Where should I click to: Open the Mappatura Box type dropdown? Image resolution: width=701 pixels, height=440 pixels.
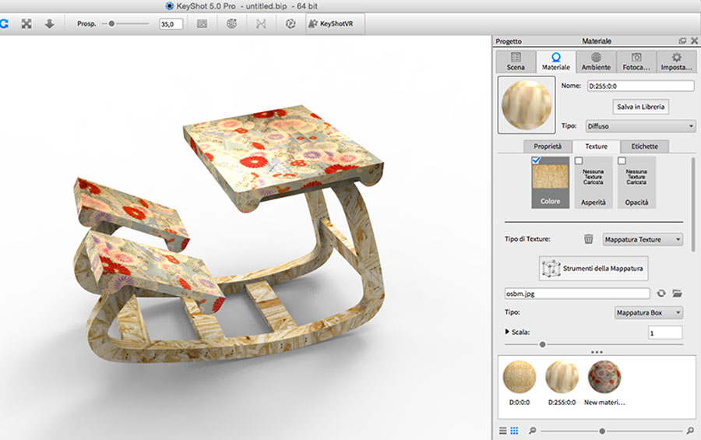coord(648,312)
